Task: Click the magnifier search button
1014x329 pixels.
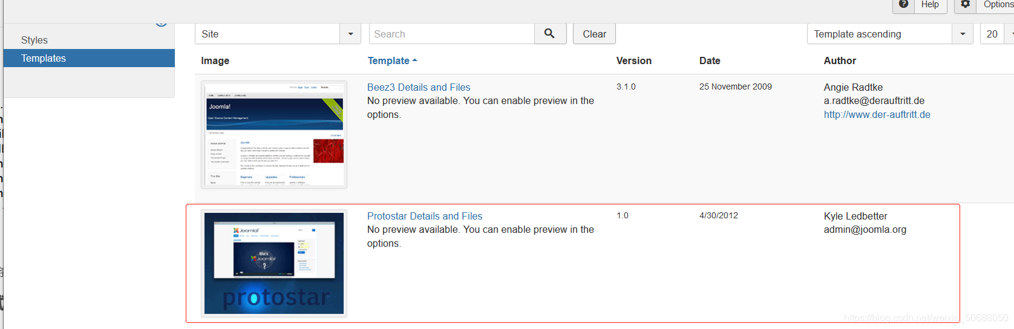Action: click(550, 34)
